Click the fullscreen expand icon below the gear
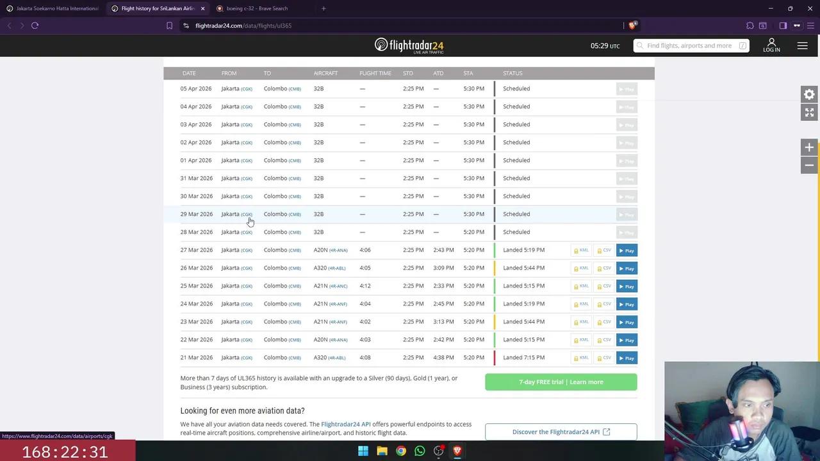Image resolution: width=820 pixels, height=461 pixels. click(x=809, y=113)
